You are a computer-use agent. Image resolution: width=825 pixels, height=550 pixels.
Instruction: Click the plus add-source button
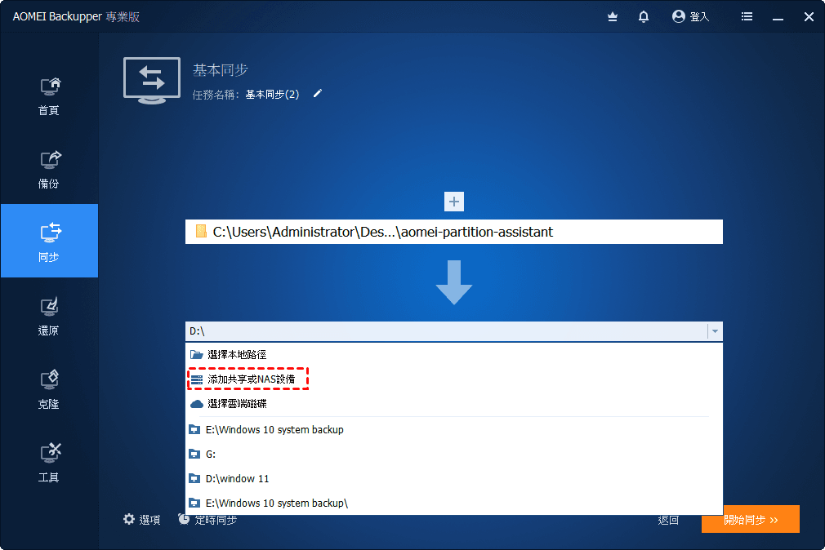454,202
